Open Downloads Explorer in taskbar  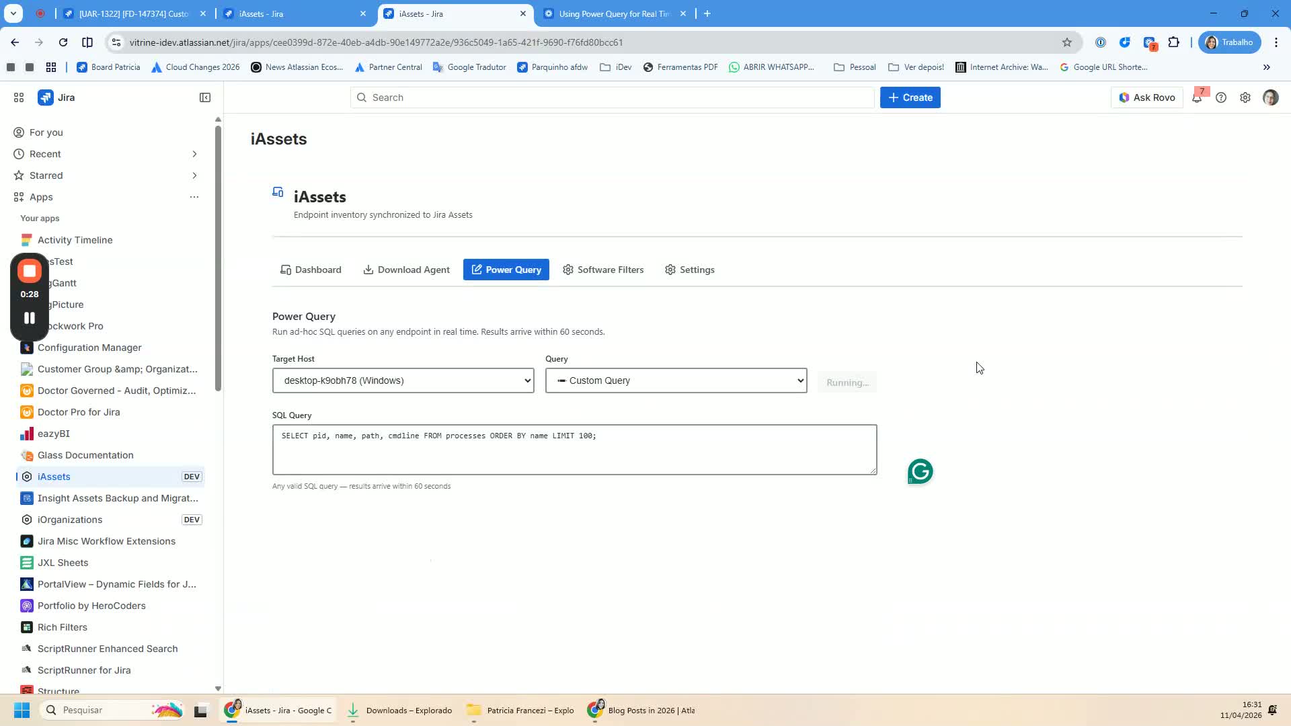[x=401, y=711]
